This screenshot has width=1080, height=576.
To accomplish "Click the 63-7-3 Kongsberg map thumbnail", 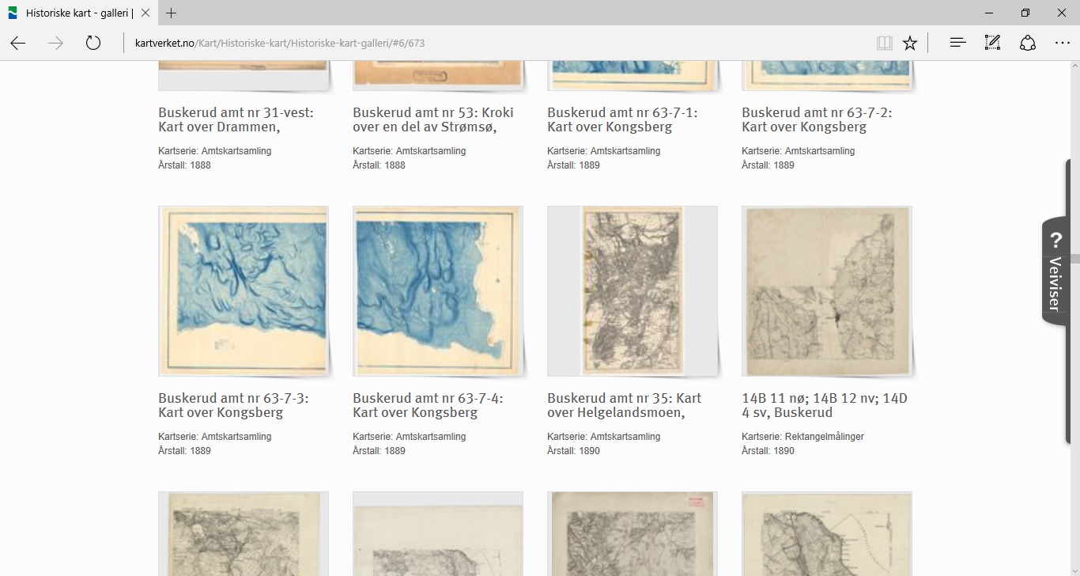I will (244, 291).
